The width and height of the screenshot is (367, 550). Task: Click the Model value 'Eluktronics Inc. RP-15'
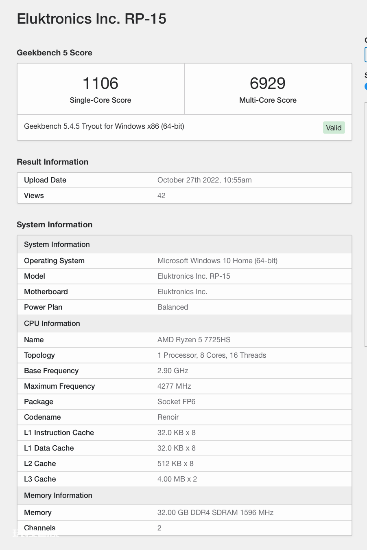(194, 276)
